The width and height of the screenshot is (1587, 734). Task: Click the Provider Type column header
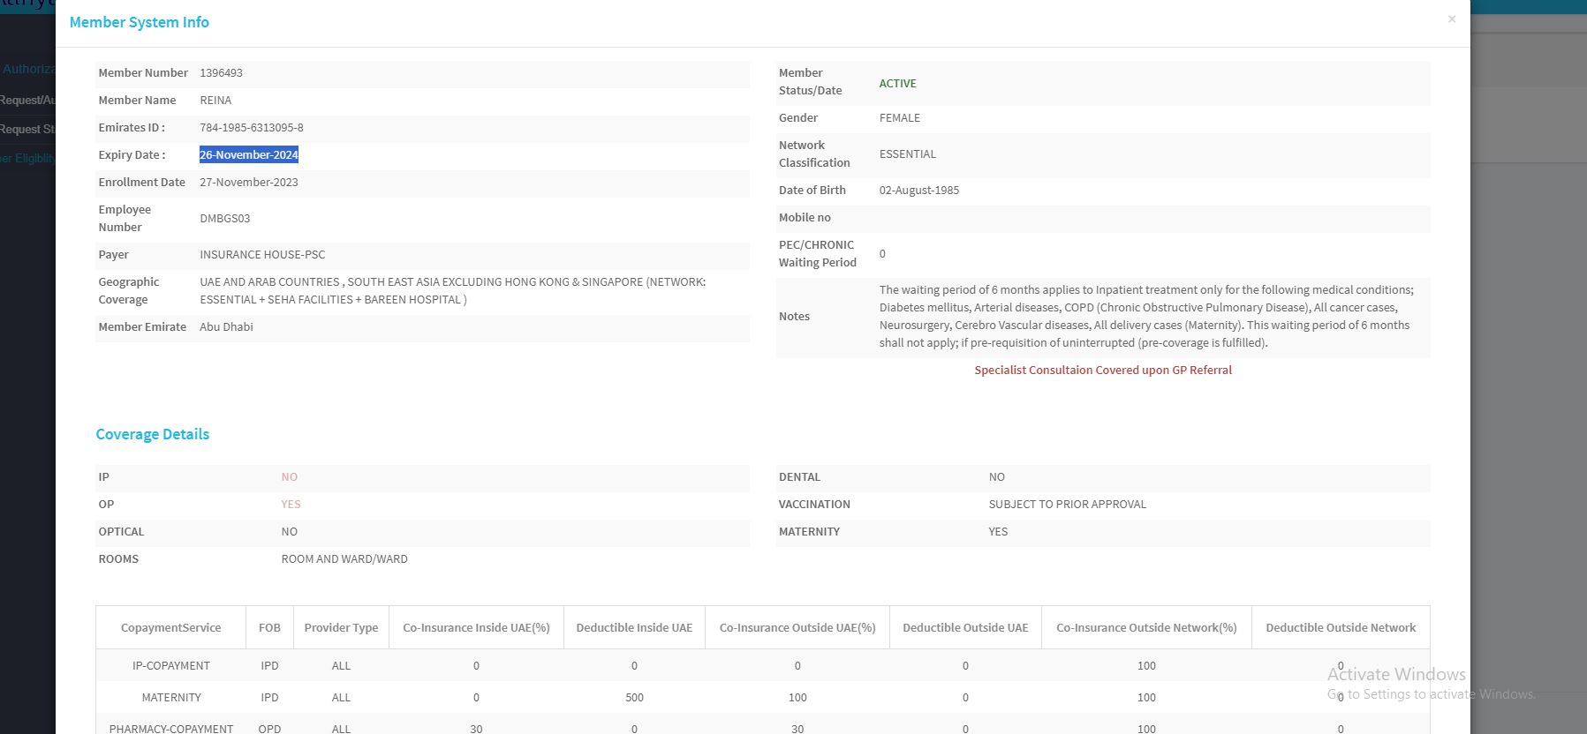[x=341, y=628]
